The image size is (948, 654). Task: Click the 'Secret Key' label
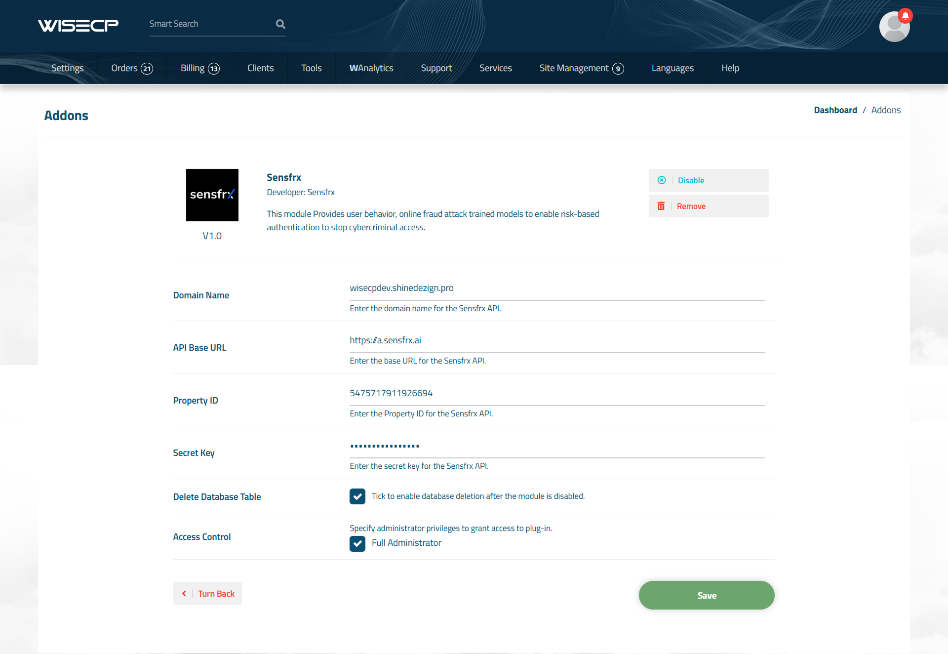[x=194, y=453]
